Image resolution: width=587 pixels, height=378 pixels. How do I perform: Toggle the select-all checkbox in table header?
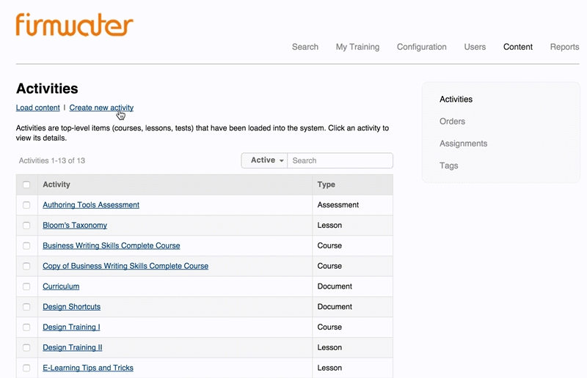26,185
